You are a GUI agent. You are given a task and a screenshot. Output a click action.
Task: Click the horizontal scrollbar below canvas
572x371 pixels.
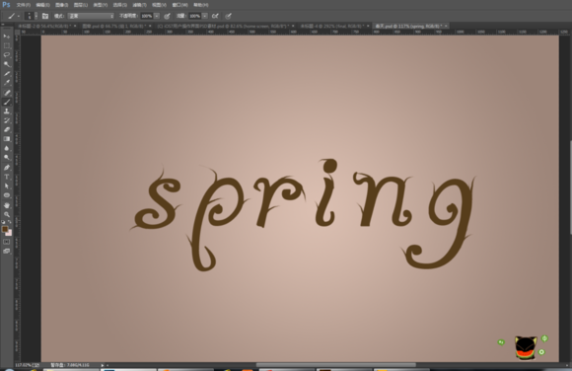(x=335, y=365)
